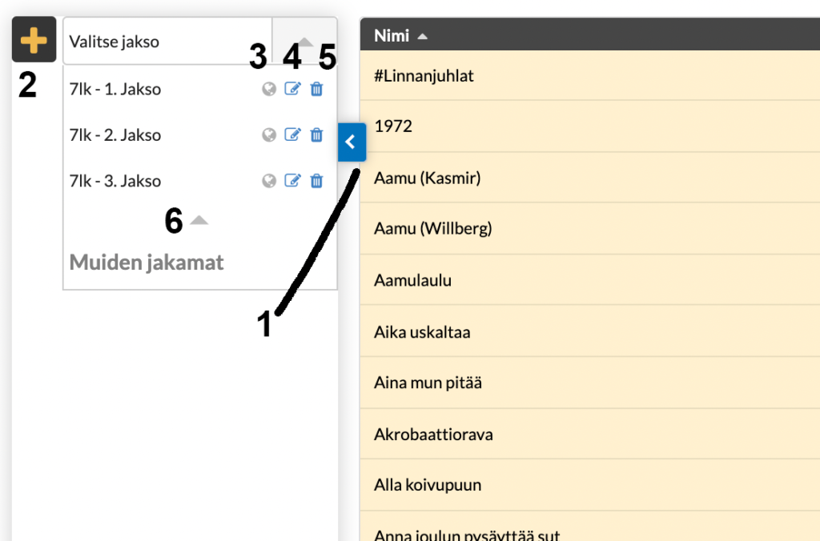Select 7lk - 3. Jakso from the list
The image size is (820, 541).
point(115,182)
